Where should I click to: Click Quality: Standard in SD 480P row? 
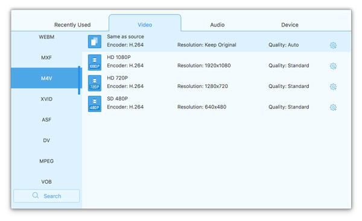point(288,107)
